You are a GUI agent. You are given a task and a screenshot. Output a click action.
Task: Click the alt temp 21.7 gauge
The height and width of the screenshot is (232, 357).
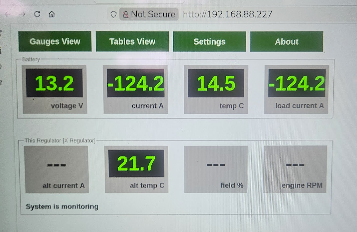pyautogui.click(x=136, y=169)
